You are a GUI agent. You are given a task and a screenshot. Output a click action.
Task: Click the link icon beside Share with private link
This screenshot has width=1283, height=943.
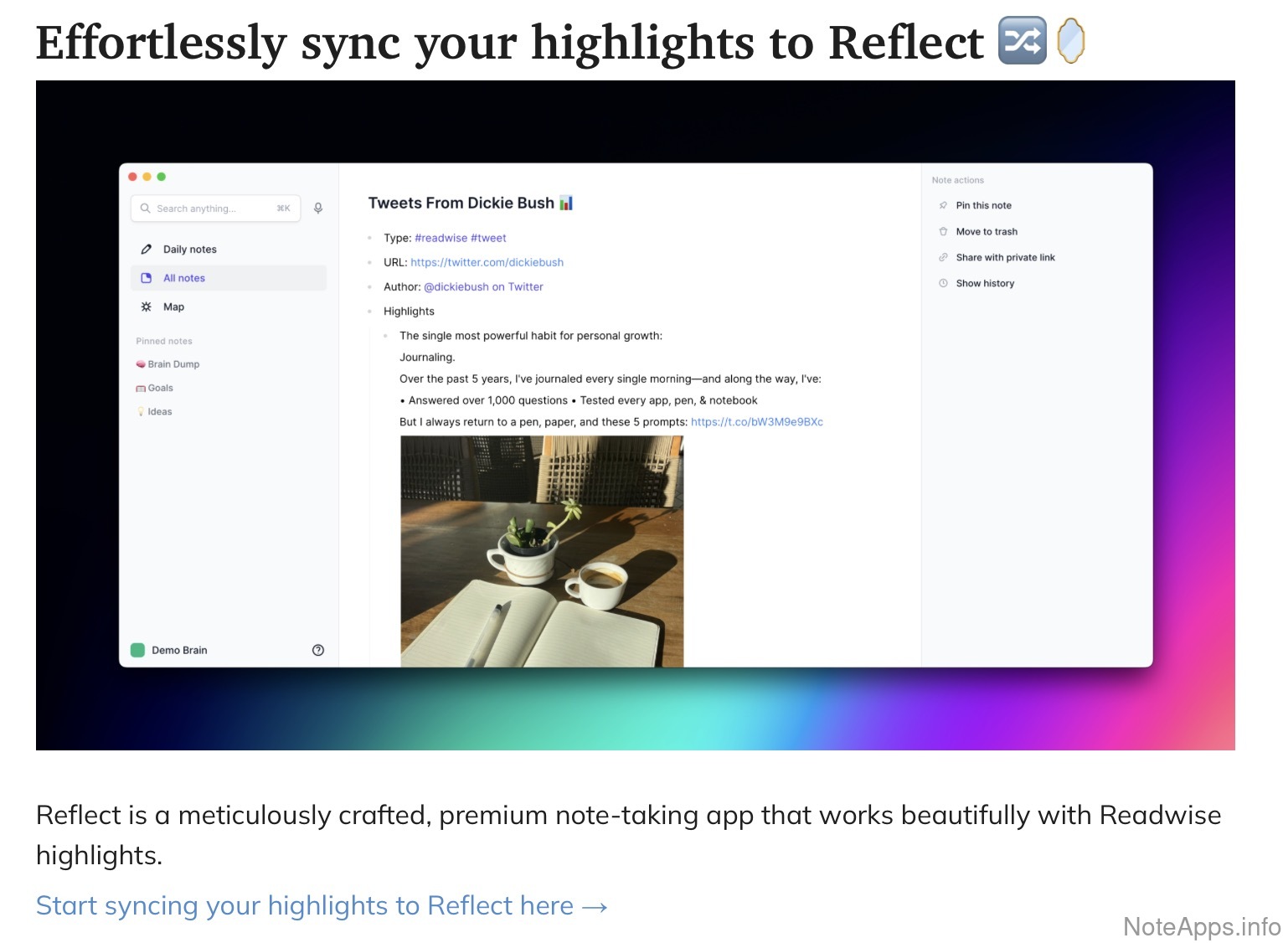tap(943, 258)
